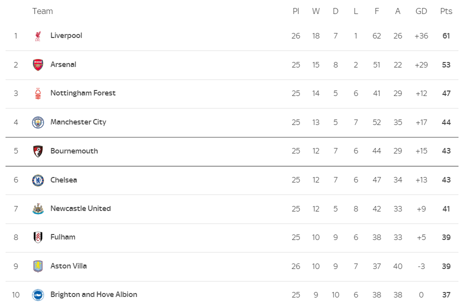463x308 pixels.
Task: Click the Manchester City crest icon
Action: (x=38, y=122)
